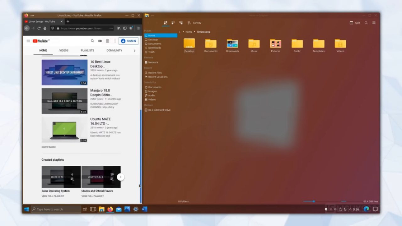Reload the YouTube page in Firefox
Screen dimensions: 402x226
pos(39,28)
